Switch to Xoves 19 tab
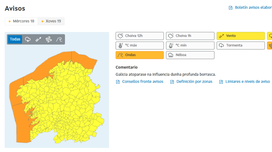Screen dimensions: 272x152 click(51, 21)
